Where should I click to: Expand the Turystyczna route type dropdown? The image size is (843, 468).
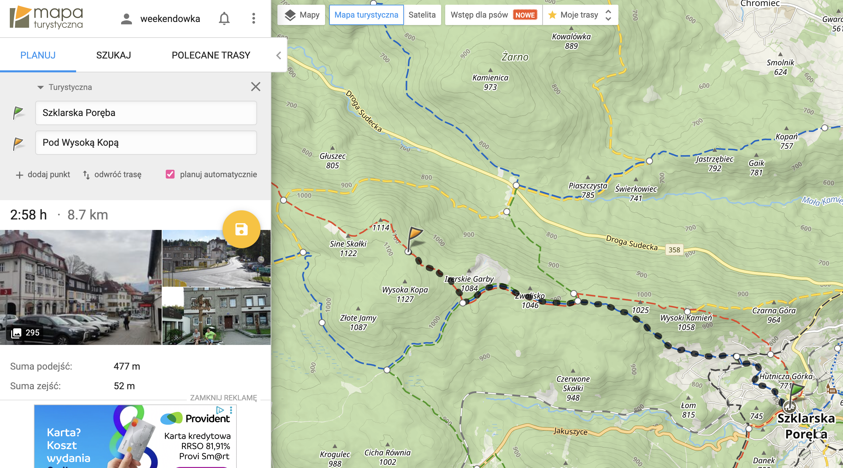click(x=64, y=87)
